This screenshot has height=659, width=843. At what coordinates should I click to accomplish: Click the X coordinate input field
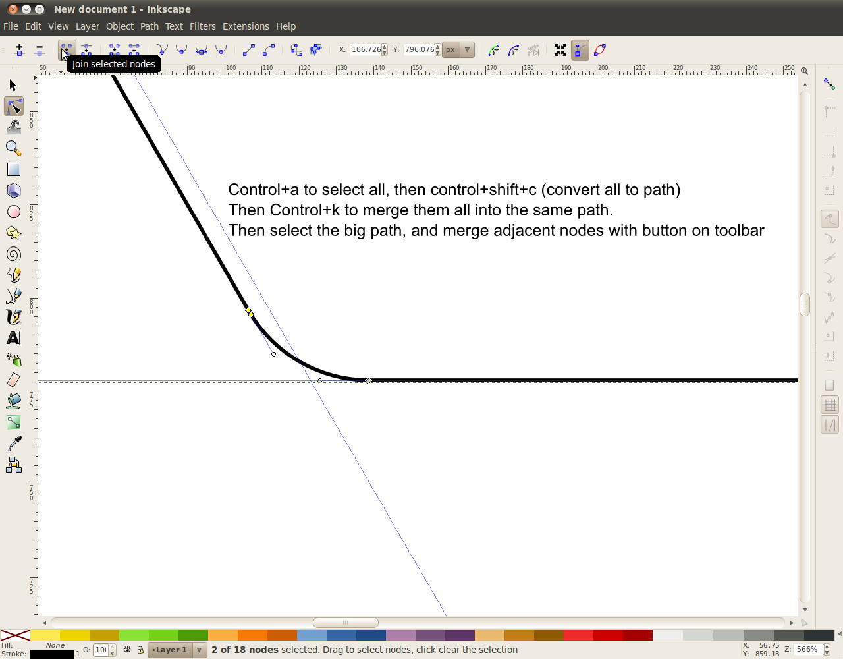pos(366,50)
